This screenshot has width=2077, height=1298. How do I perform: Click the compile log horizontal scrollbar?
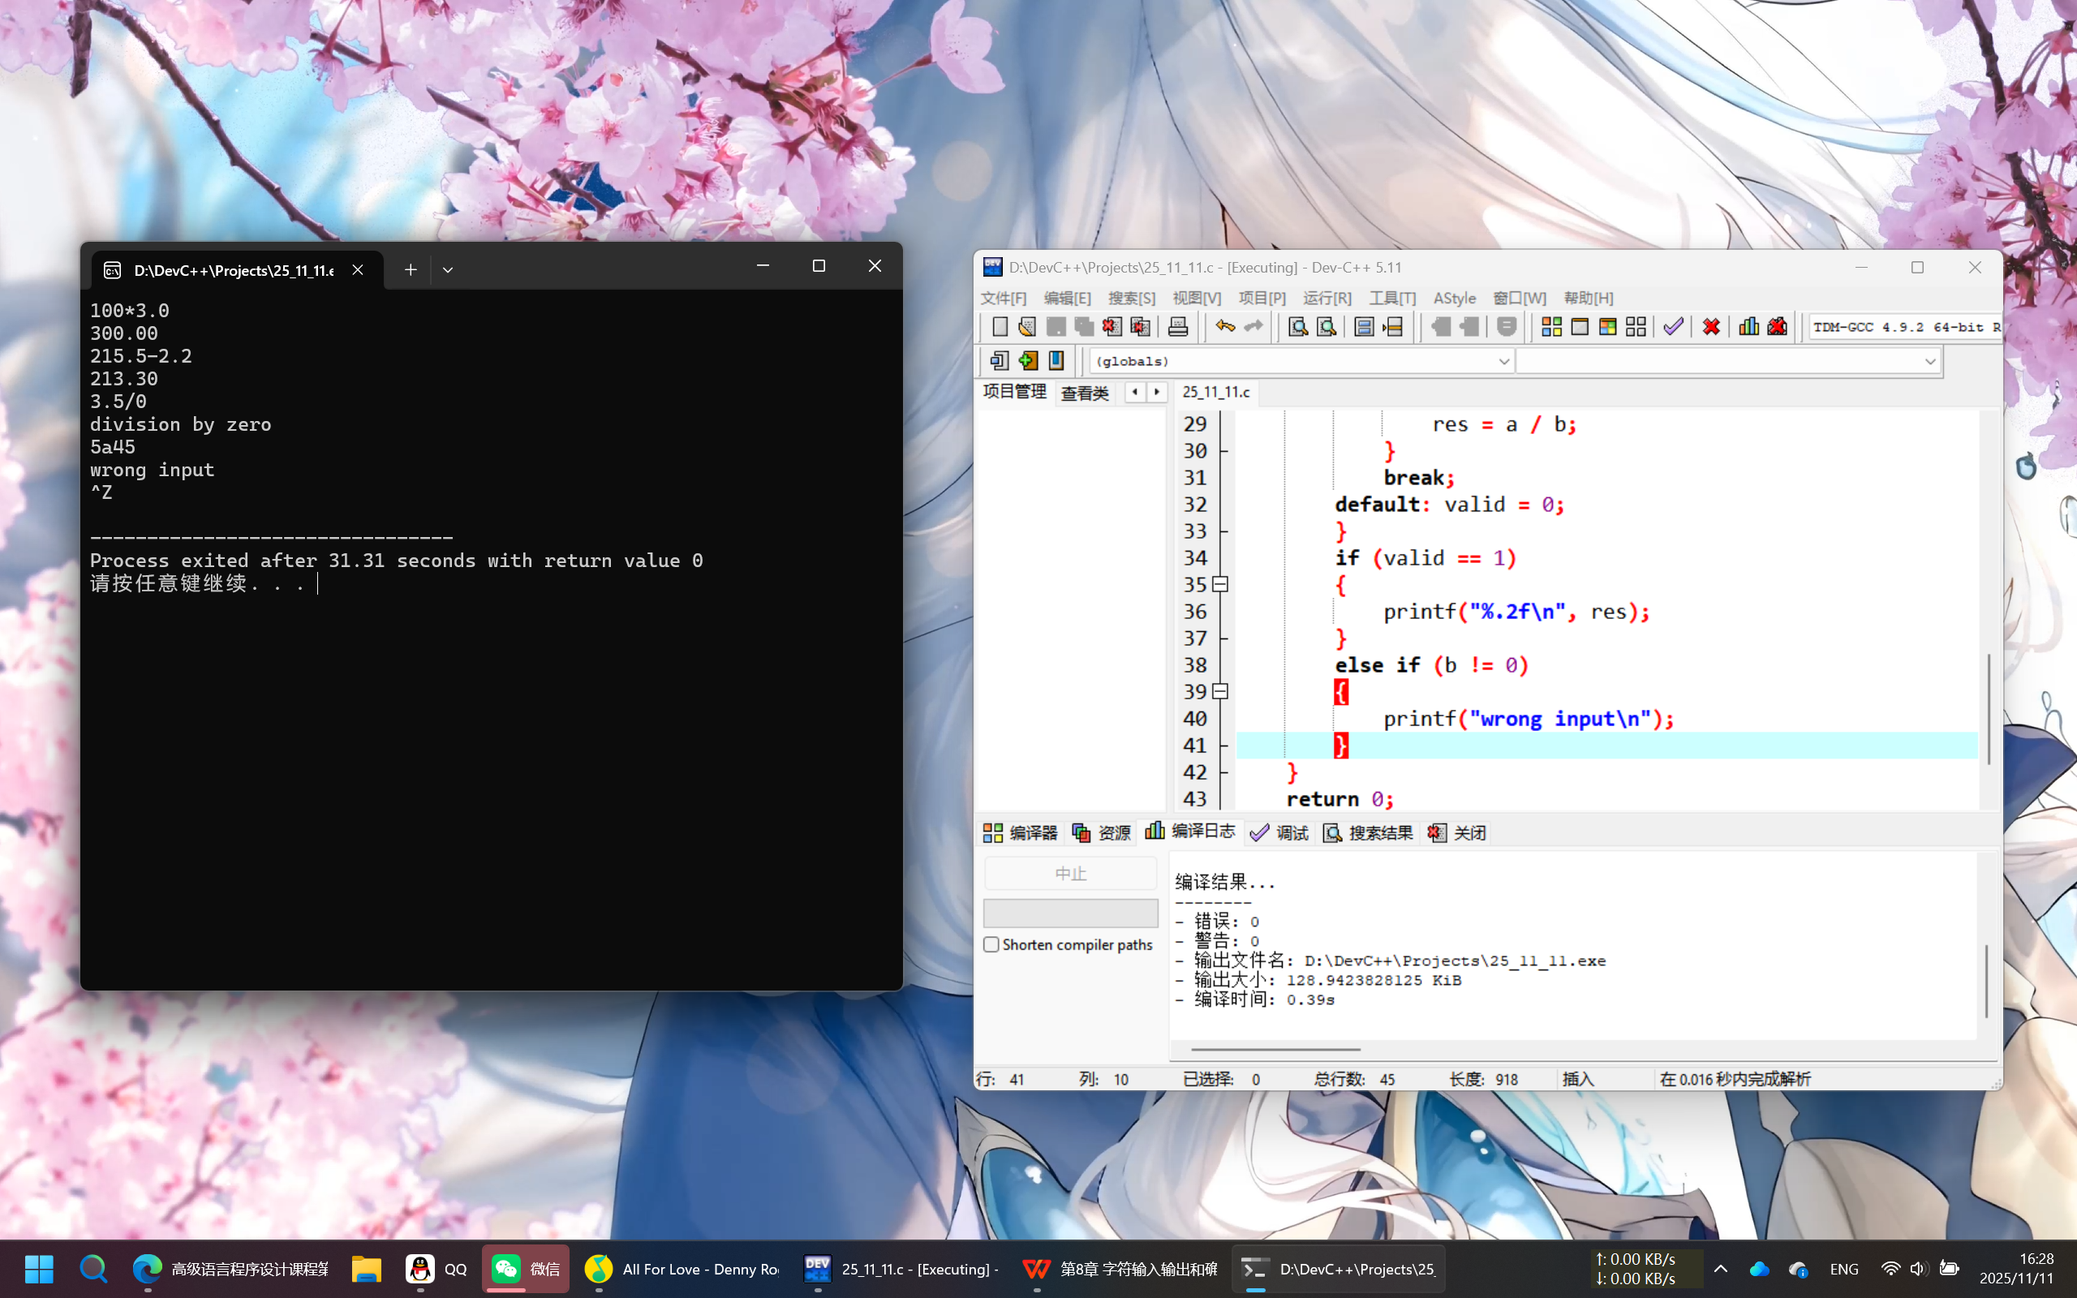pyautogui.click(x=1275, y=1049)
